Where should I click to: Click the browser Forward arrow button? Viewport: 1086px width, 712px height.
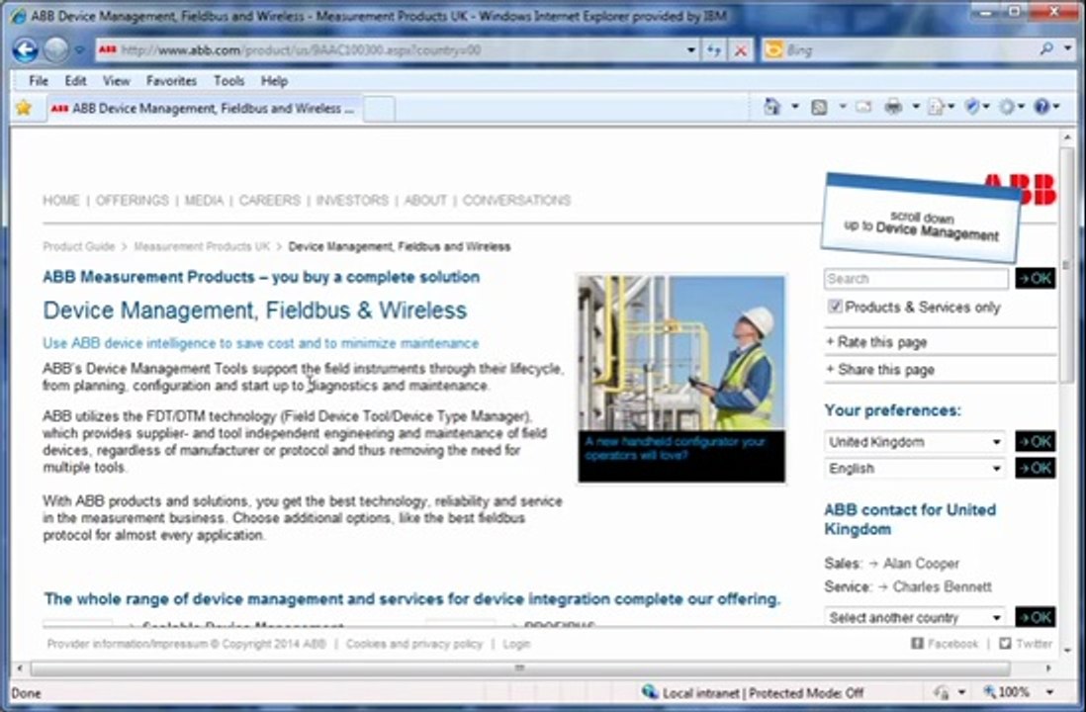point(56,49)
